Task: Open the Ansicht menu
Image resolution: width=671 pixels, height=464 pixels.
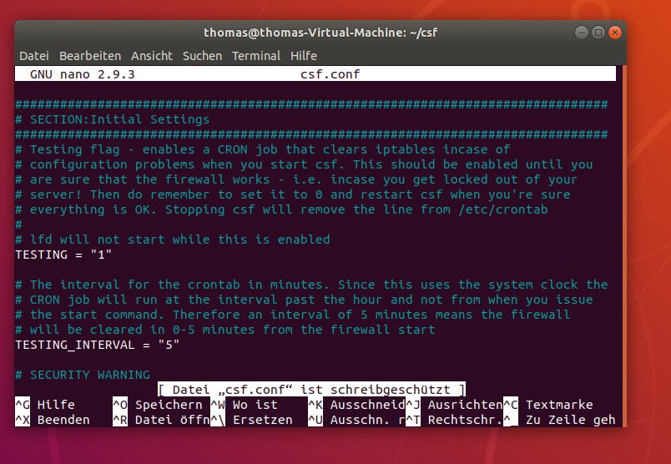Action: [150, 56]
